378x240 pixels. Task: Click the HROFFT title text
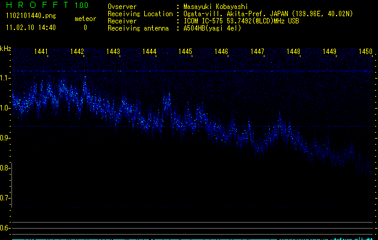(37, 5)
